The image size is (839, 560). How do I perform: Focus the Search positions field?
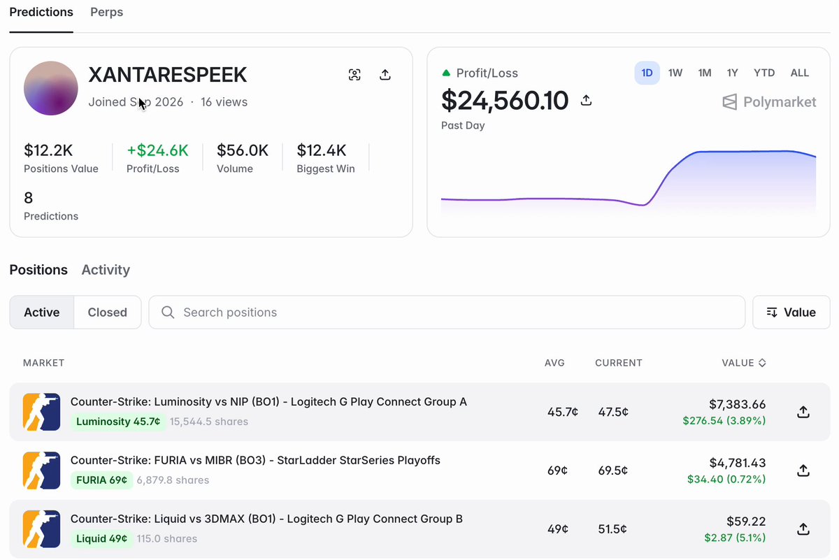447,313
